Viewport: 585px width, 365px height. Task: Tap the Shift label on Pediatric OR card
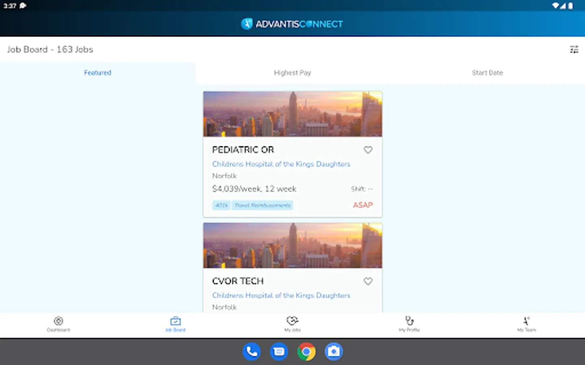[362, 189]
